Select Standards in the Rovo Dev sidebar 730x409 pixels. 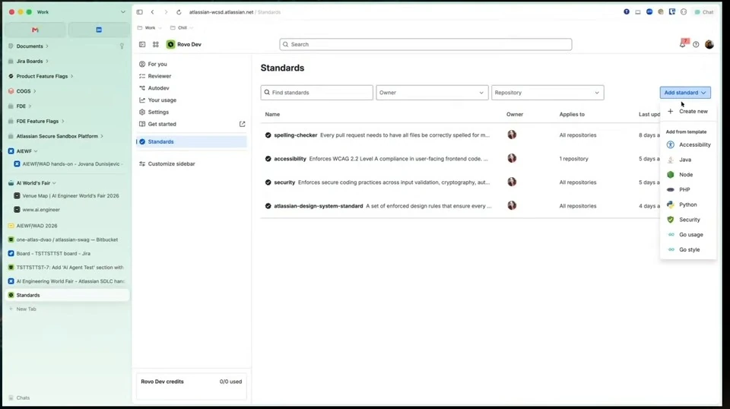point(192,141)
